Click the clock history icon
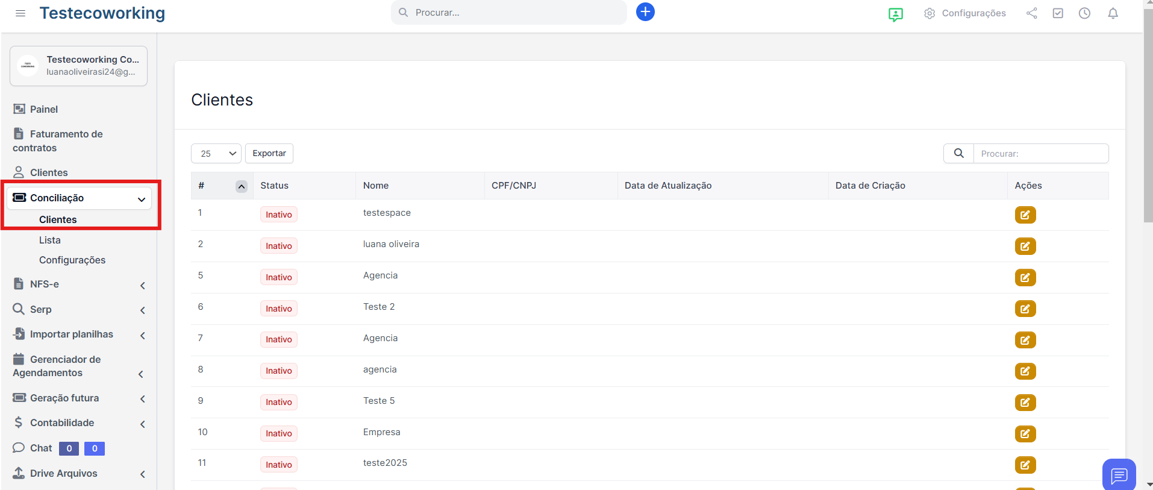The height and width of the screenshot is (490, 1153). tap(1084, 13)
